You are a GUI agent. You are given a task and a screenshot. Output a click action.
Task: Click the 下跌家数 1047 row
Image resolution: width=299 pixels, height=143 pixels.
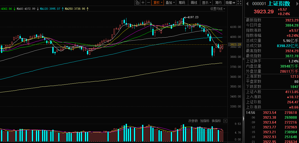click(272, 87)
